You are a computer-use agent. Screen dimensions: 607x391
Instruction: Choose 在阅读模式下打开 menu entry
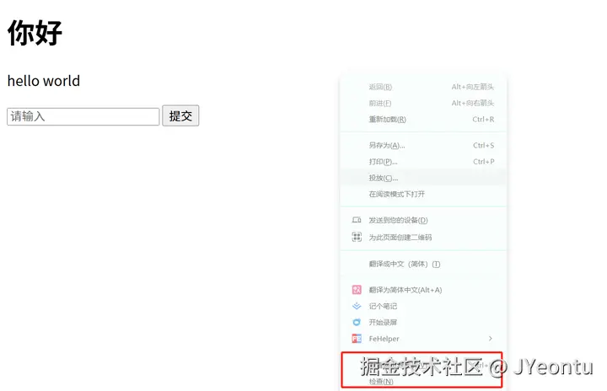[423, 194]
